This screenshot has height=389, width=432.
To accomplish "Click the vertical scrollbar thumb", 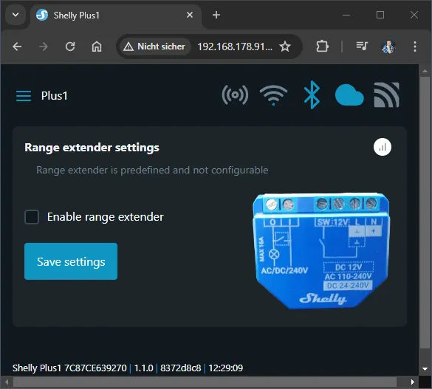I will [x=425, y=213].
